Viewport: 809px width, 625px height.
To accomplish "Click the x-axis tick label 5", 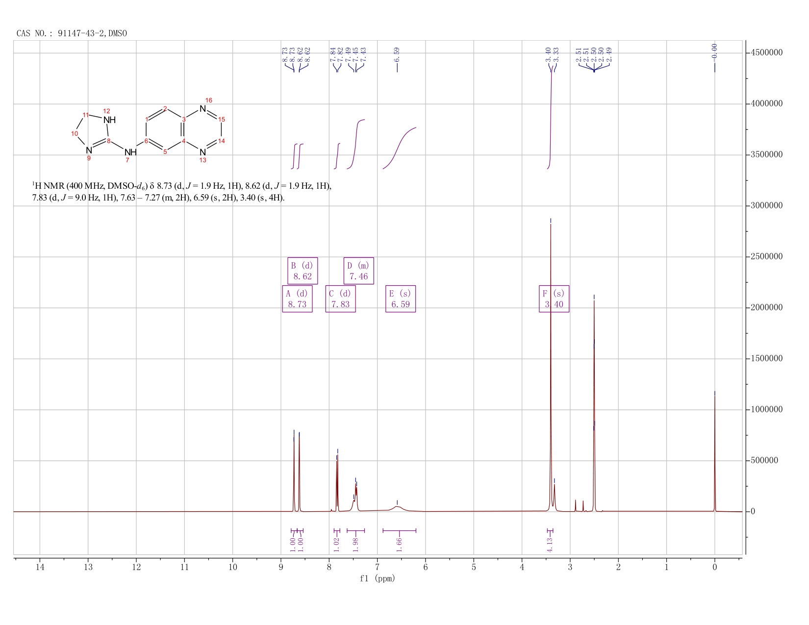I will [x=474, y=567].
